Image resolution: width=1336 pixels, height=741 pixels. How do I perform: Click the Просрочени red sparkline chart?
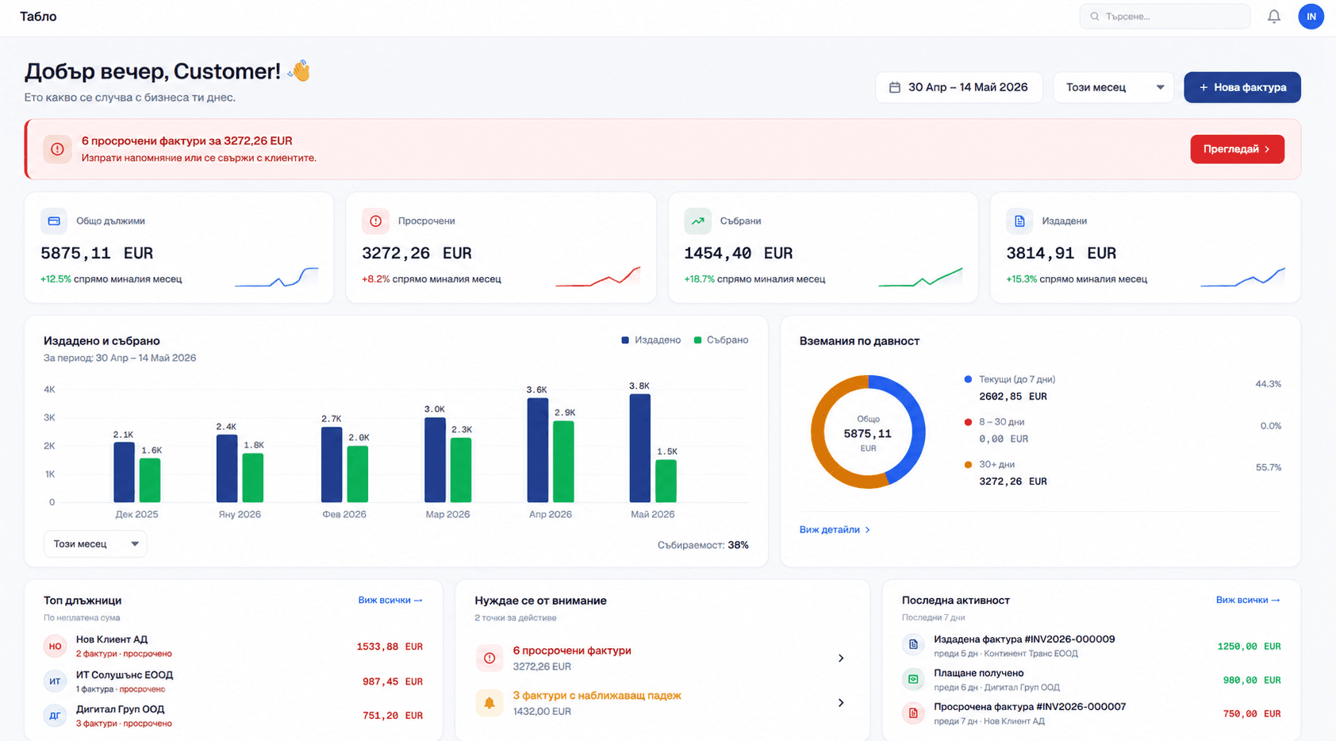pyautogui.click(x=597, y=276)
